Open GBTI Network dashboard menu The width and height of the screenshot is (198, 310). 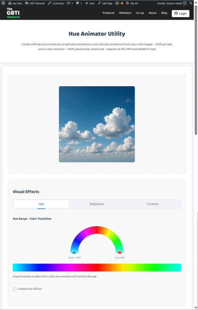pyautogui.click(x=35, y=3)
